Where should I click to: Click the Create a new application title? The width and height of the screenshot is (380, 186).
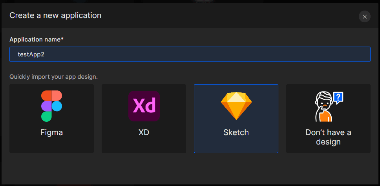pos(55,16)
